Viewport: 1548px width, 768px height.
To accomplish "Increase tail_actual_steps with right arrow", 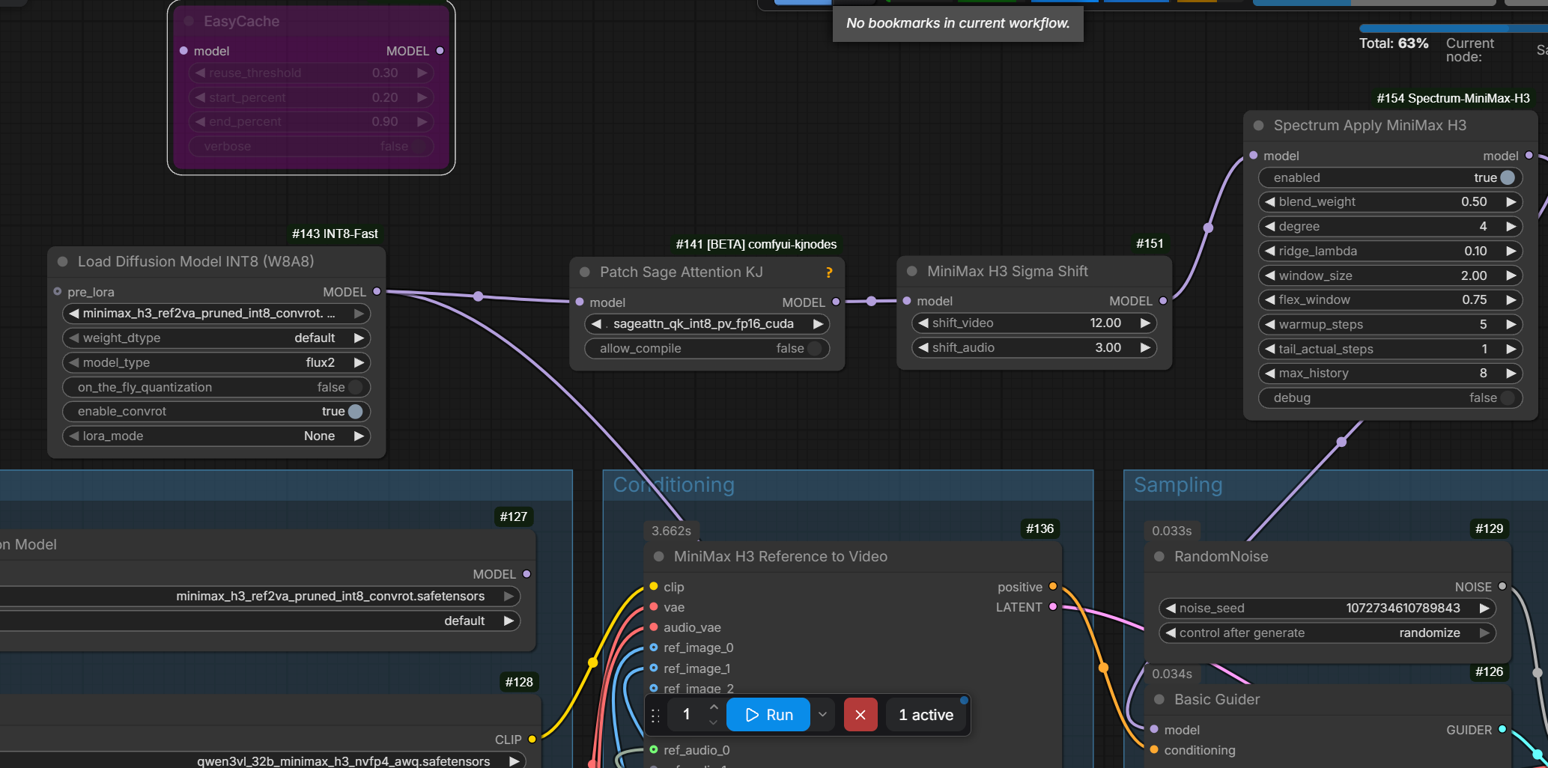I will click(1511, 349).
